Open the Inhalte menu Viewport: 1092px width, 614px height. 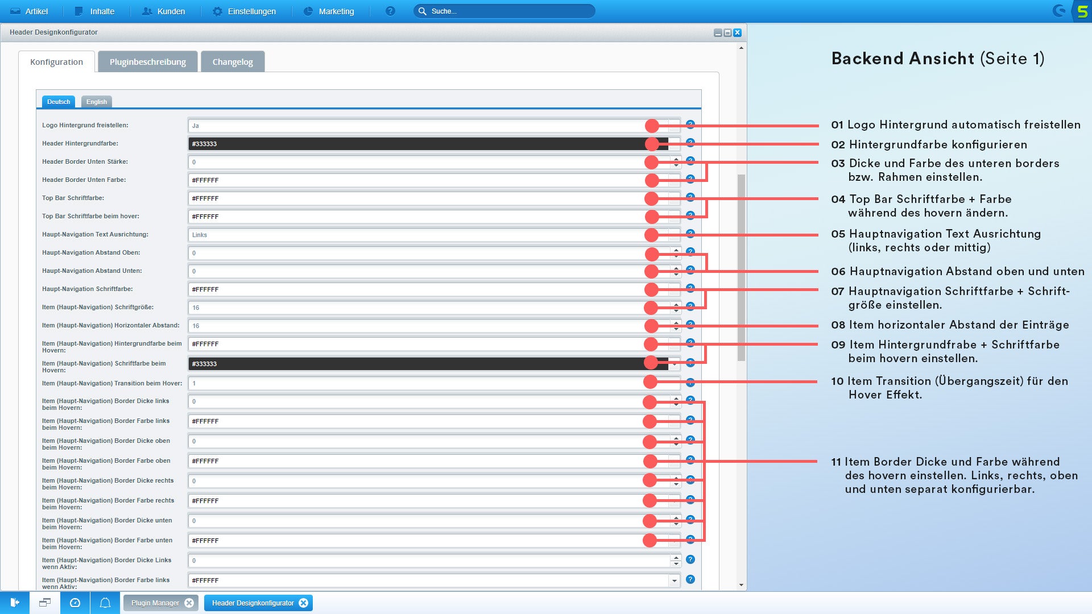click(95, 11)
